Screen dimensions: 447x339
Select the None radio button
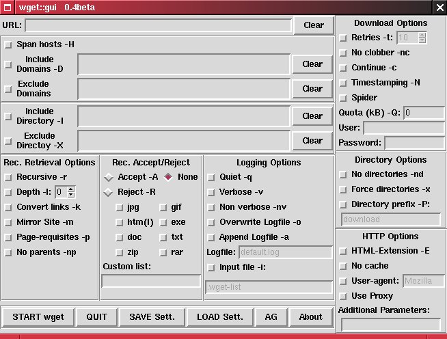pyautogui.click(x=168, y=177)
